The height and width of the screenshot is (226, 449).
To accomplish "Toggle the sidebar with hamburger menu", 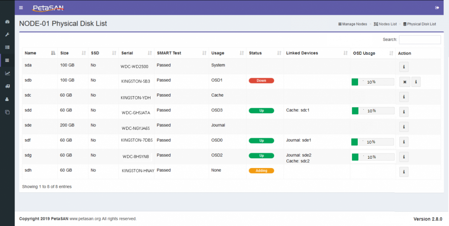I will (21, 7).
